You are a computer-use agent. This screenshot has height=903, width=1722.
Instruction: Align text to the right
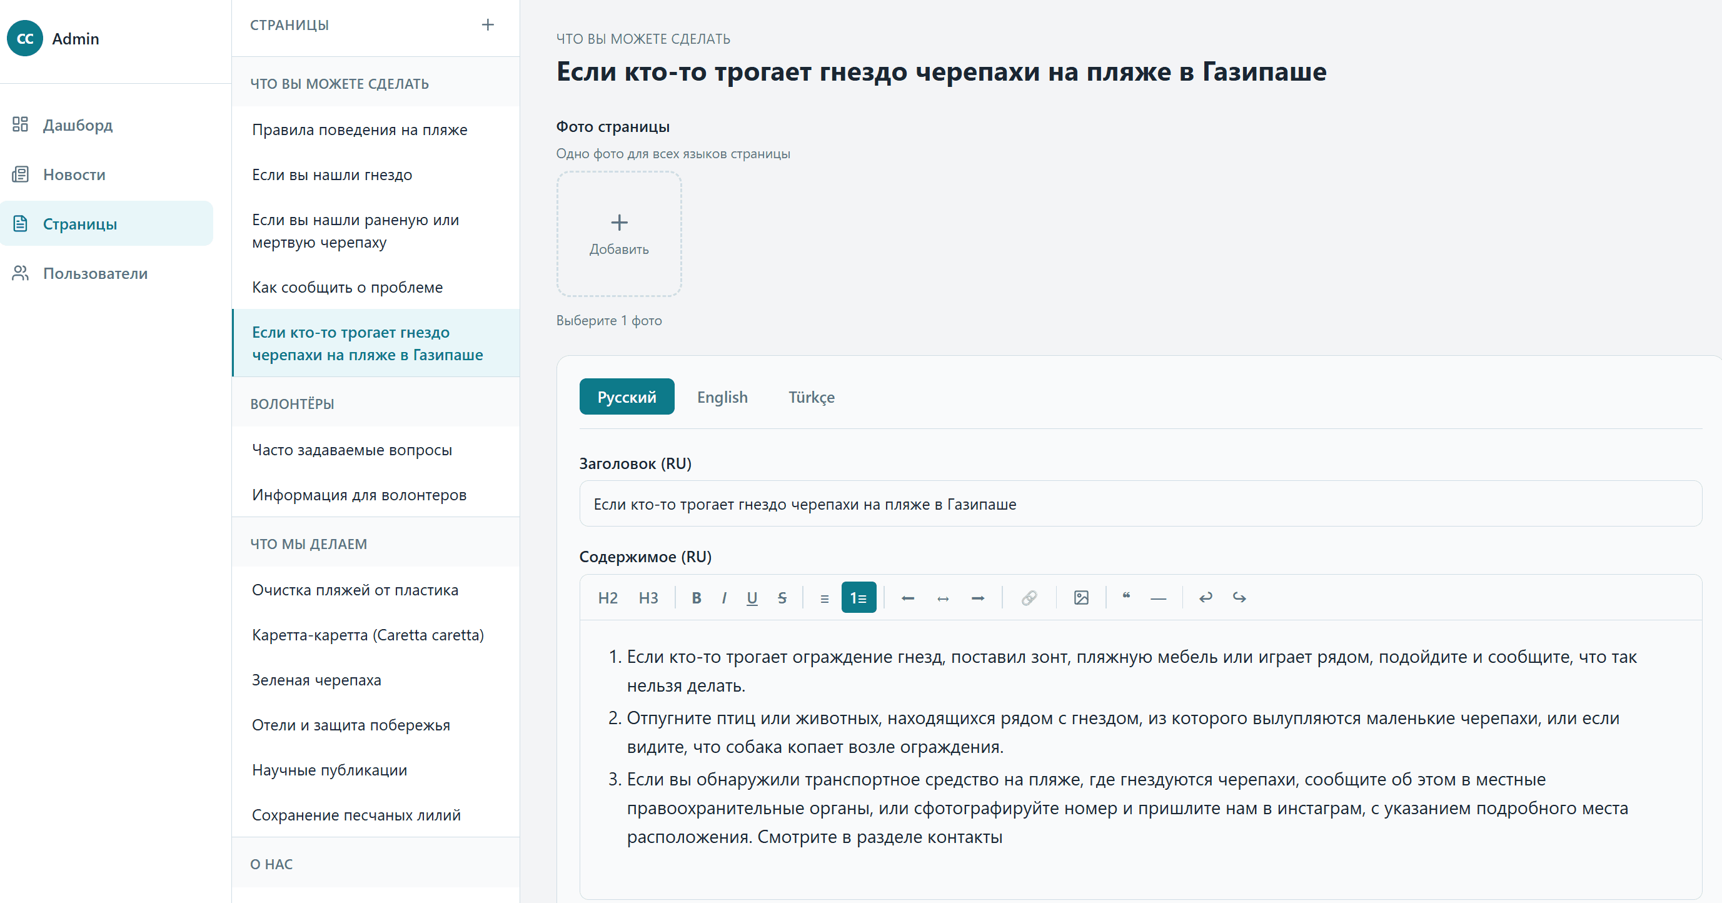pyautogui.click(x=977, y=598)
